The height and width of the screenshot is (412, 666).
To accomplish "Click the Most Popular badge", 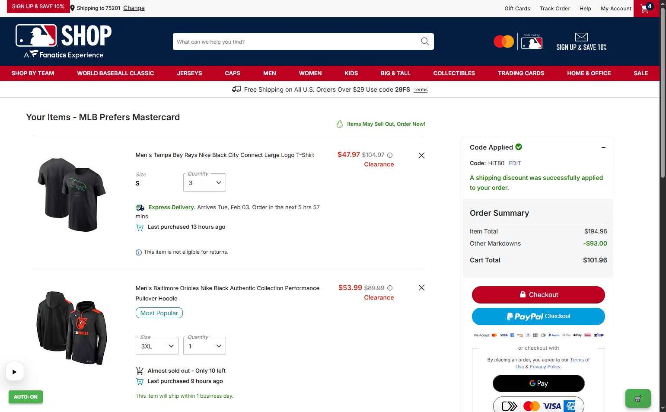I will [x=159, y=313].
